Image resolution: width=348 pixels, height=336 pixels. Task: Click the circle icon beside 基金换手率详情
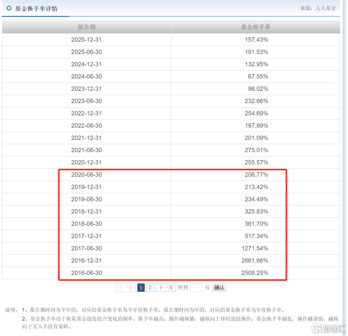pyautogui.click(x=9, y=8)
